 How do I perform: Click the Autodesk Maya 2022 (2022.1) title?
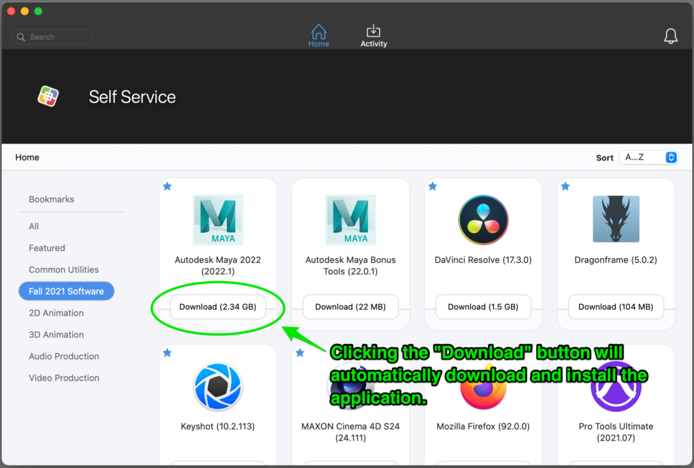(x=218, y=265)
